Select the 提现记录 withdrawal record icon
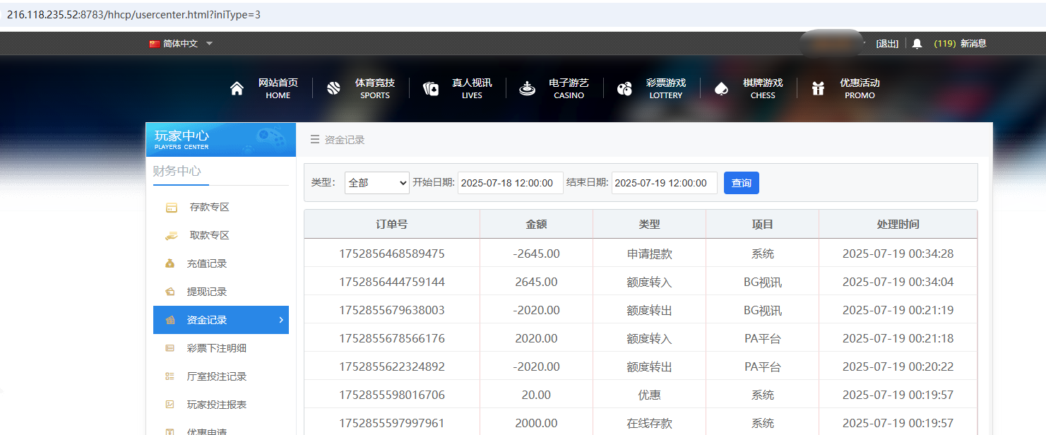This screenshot has height=435, width=1046. pos(170,292)
